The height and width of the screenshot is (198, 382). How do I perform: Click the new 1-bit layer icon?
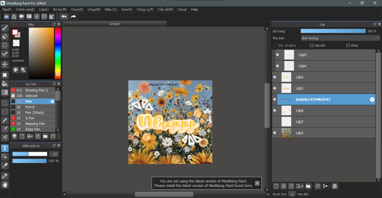tap(291, 186)
